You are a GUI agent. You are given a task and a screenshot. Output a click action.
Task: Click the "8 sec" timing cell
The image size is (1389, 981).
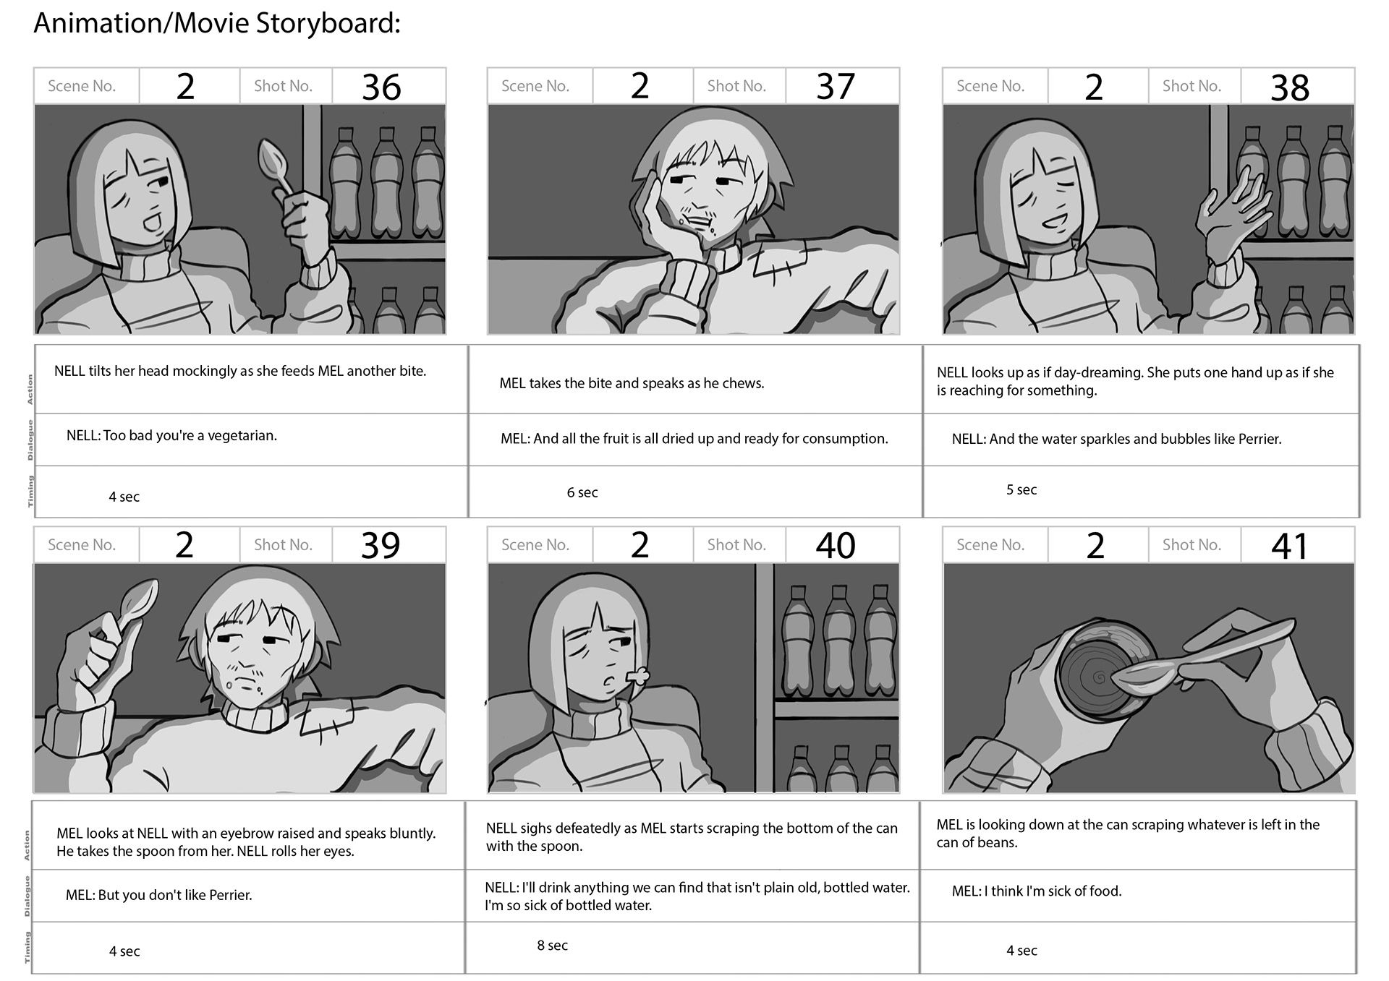[x=692, y=947]
